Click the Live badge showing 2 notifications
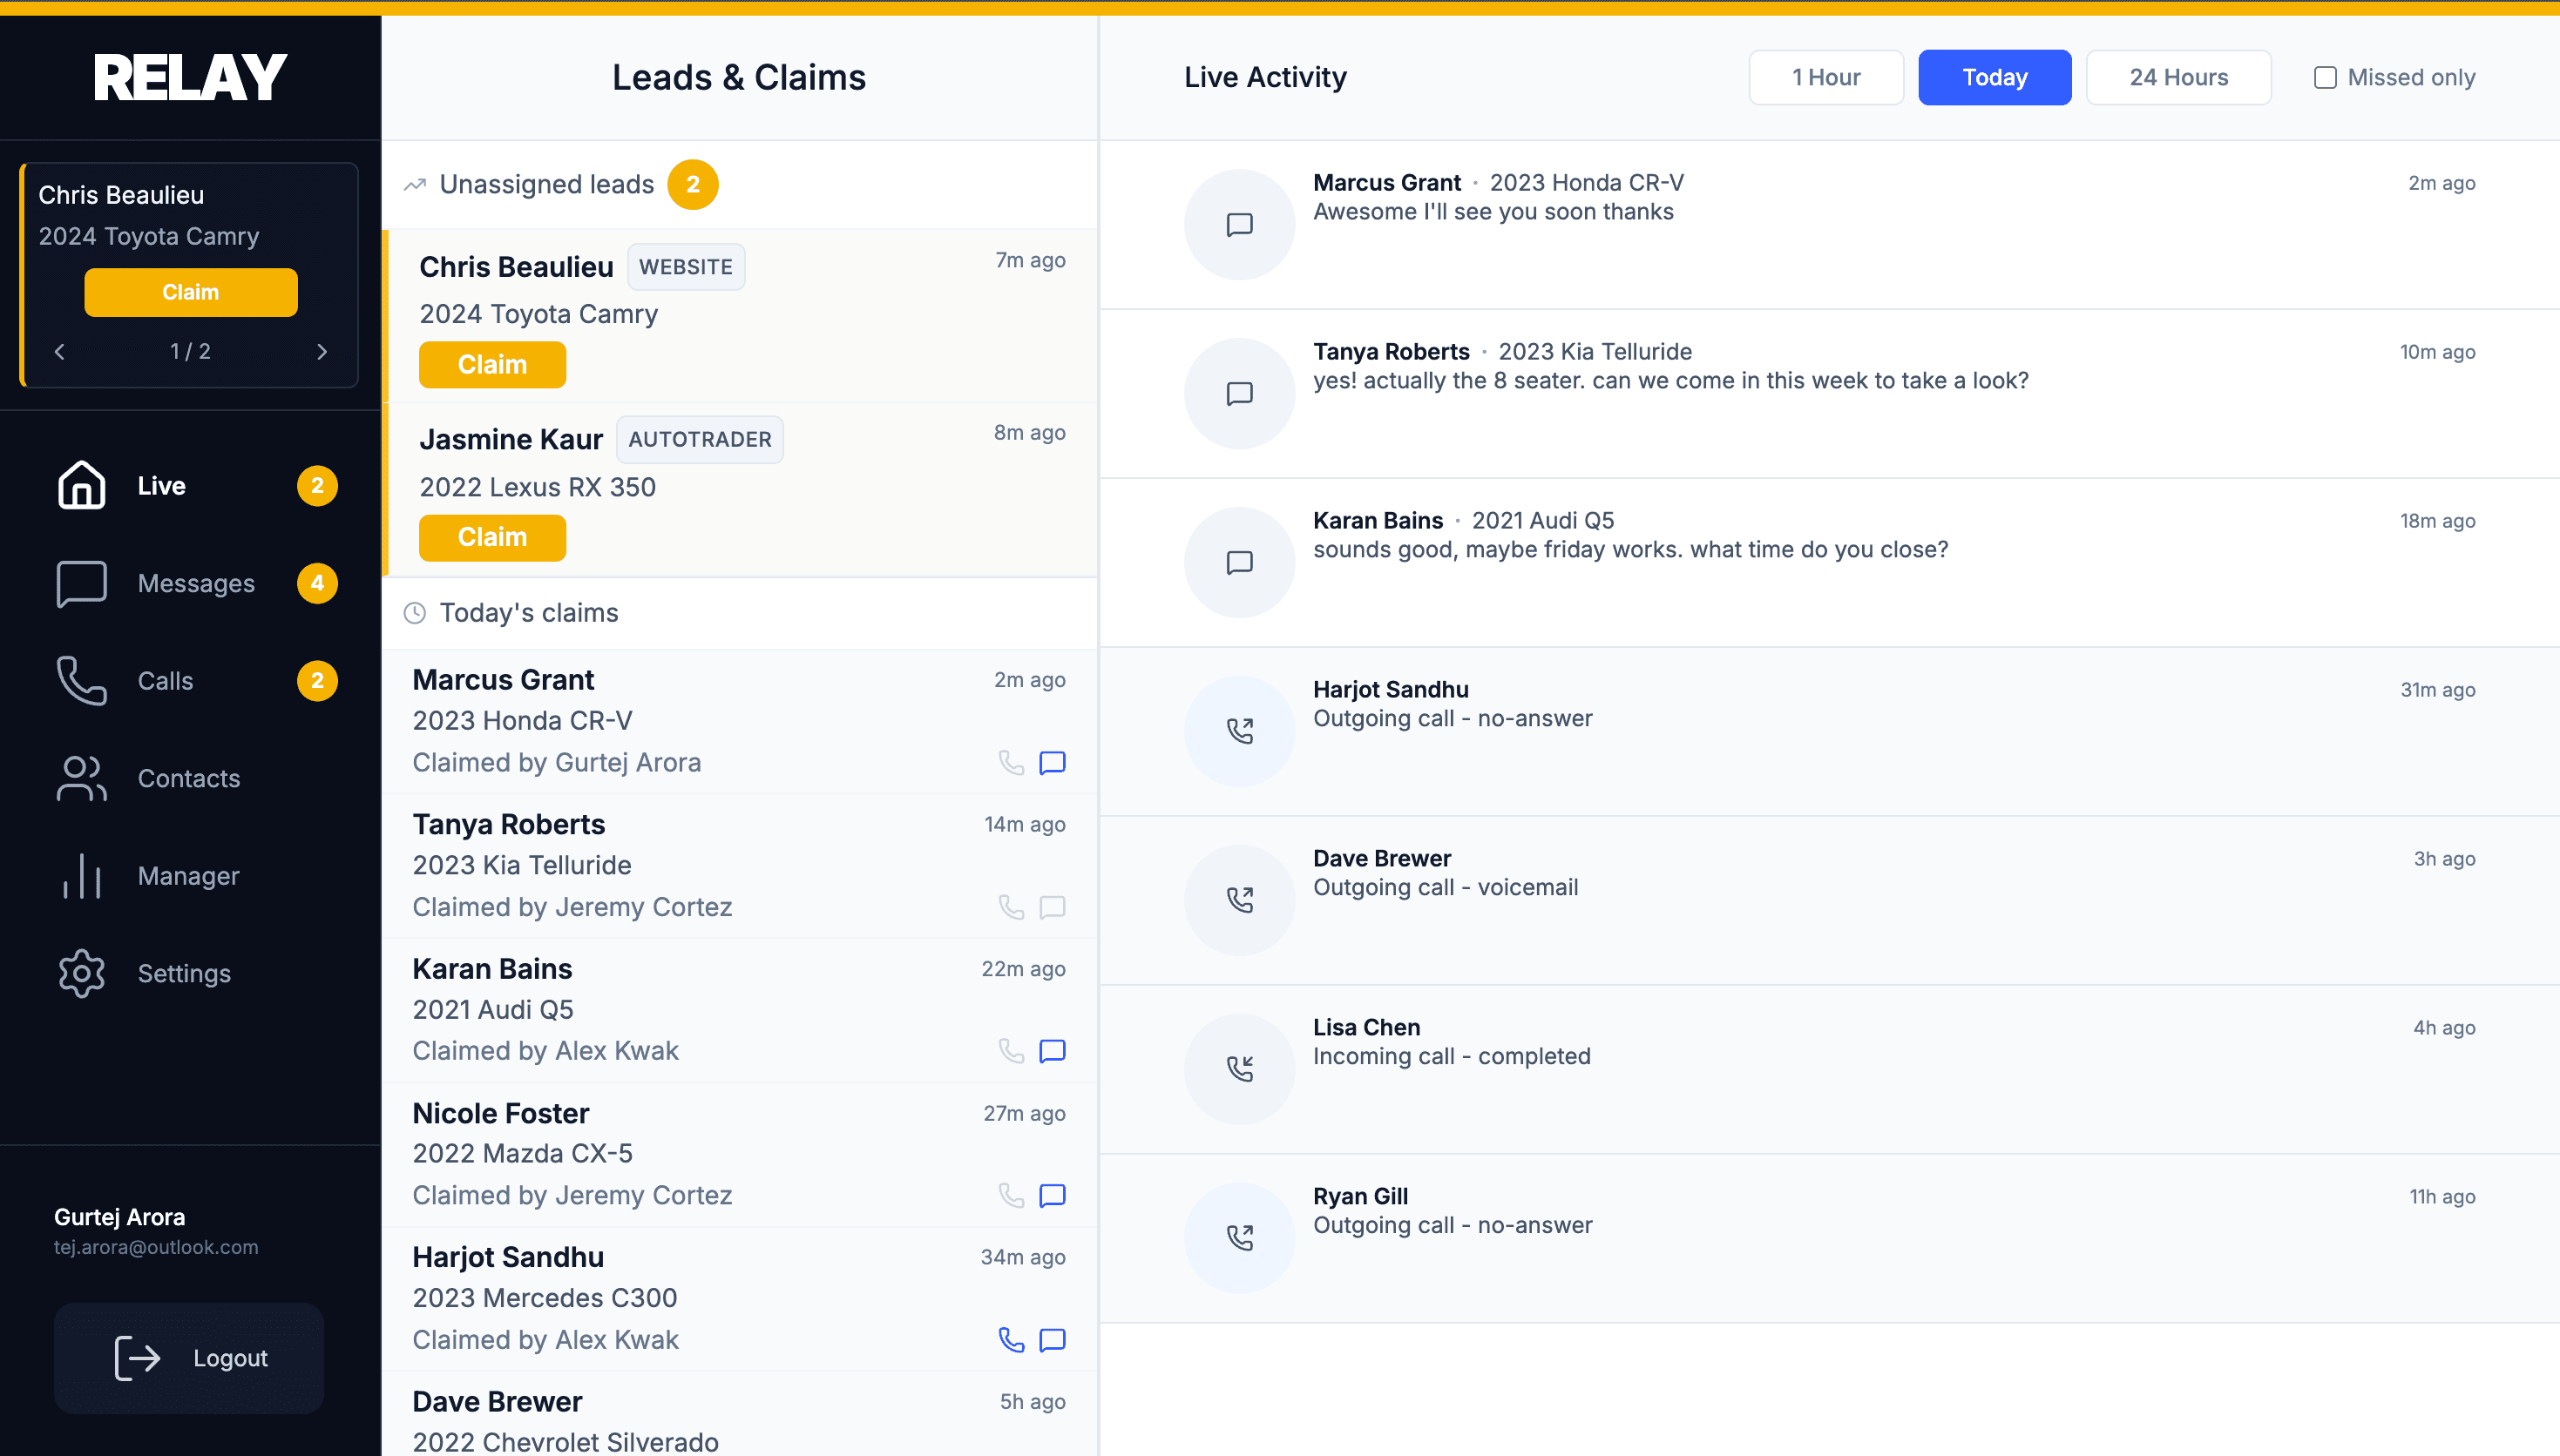The height and width of the screenshot is (1456, 2560). 317,485
